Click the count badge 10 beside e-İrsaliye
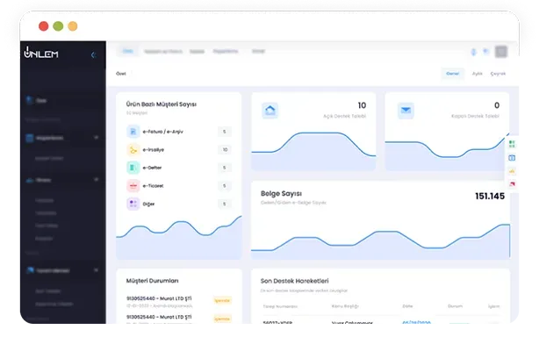This screenshot has height=337, width=539. pos(225,150)
